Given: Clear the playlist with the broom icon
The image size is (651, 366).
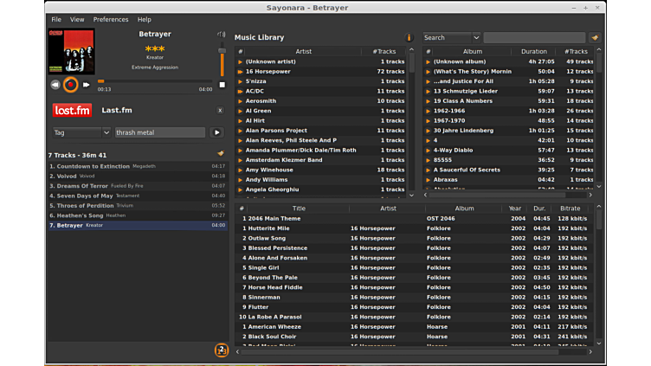Looking at the screenshot, I should coord(220,154).
